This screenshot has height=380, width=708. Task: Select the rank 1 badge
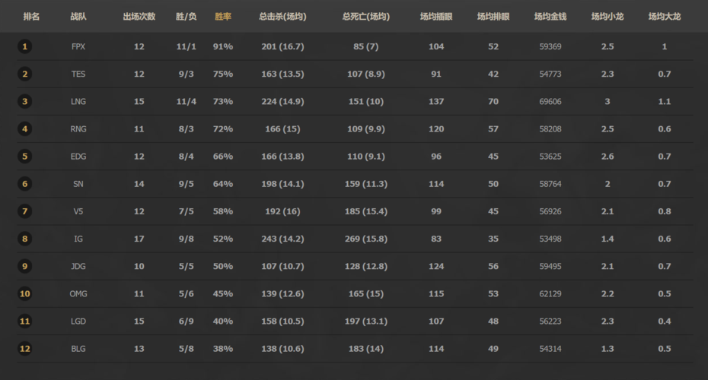click(25, 46)
